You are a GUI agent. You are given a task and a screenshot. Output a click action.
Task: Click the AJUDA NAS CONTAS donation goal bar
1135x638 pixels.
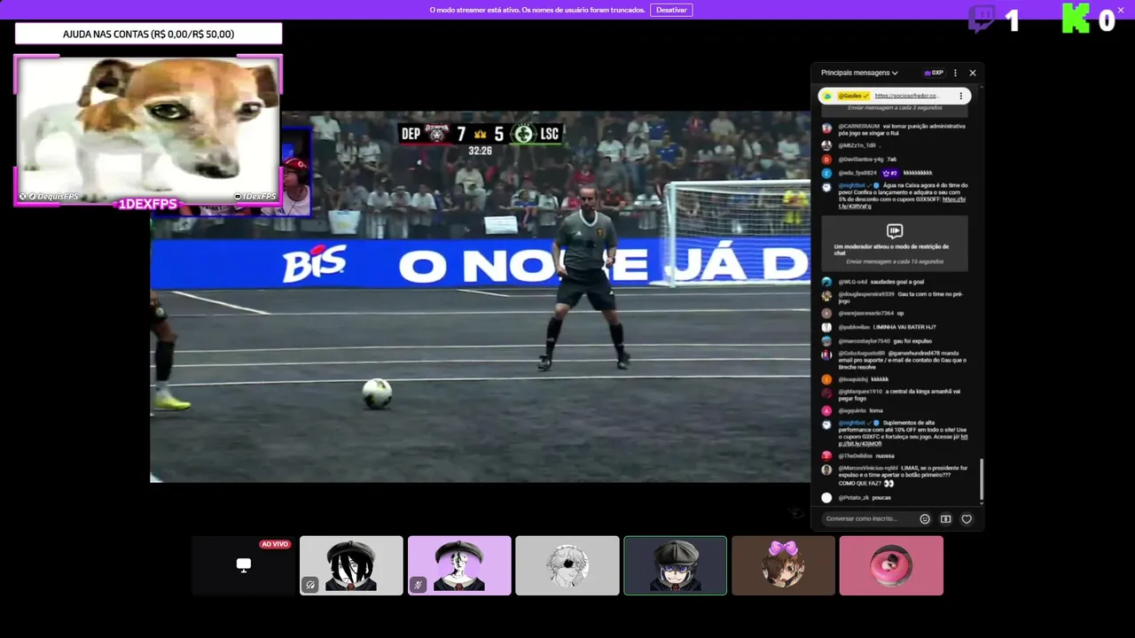148,34
